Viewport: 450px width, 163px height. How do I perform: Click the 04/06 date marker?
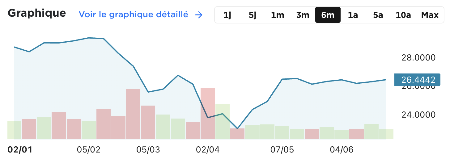(x=342, y=150)
